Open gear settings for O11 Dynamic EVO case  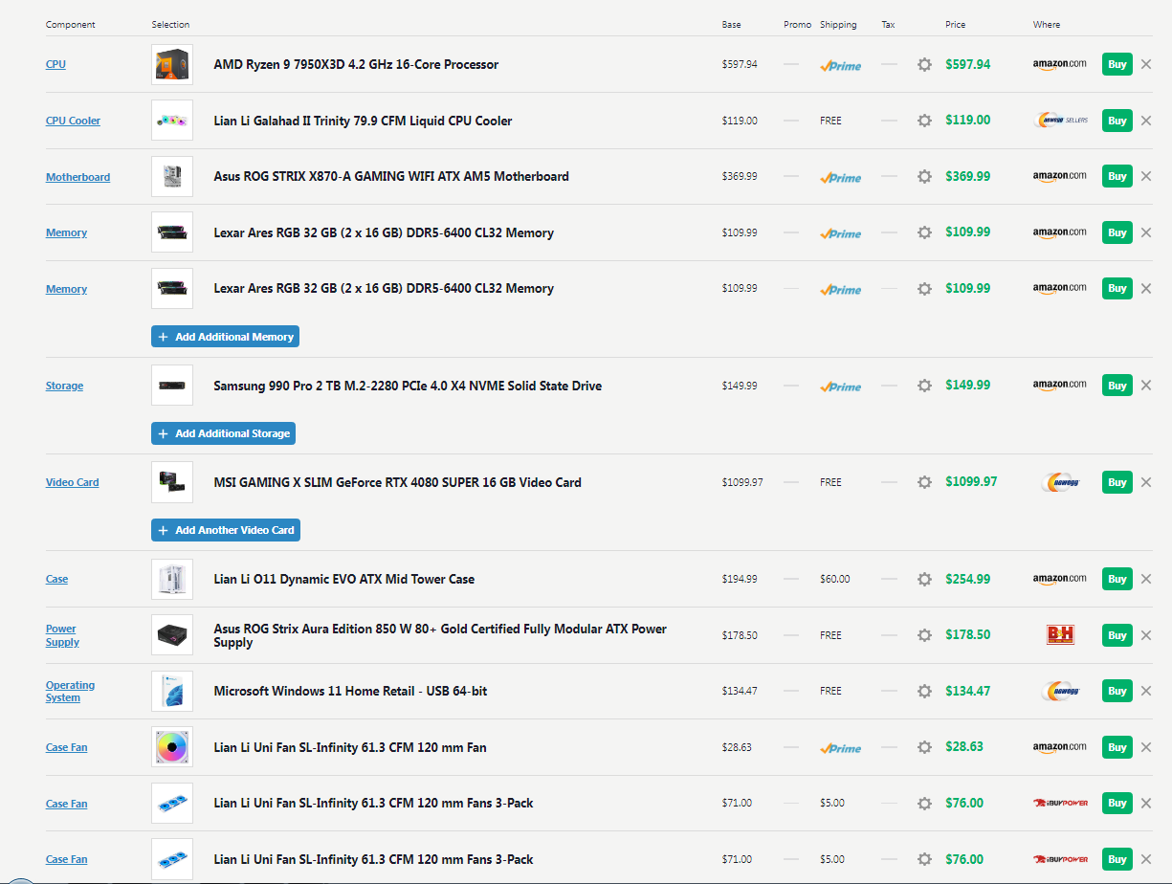point(924,579)
